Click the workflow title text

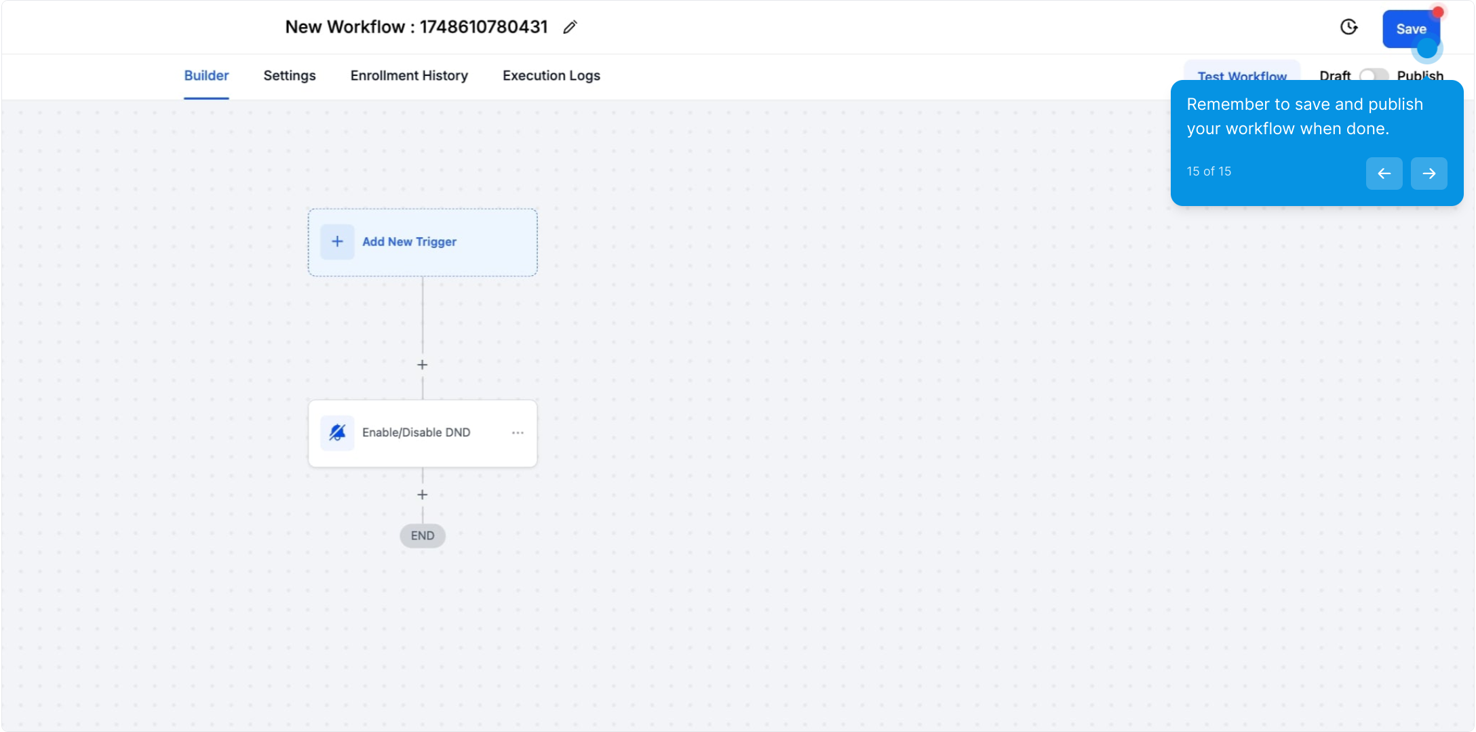tap(416, 27)
